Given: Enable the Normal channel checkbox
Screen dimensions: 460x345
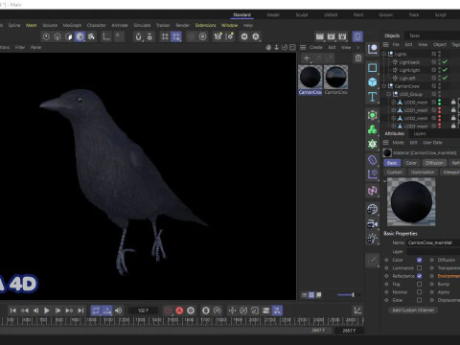Looking at the screenshot, I should click(419, 292).
